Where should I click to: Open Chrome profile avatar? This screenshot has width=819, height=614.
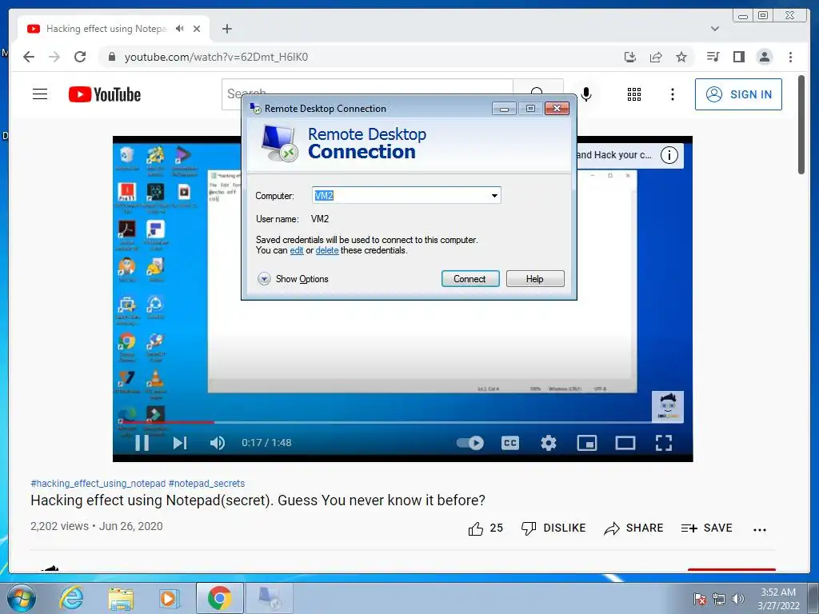coord(765,57)
